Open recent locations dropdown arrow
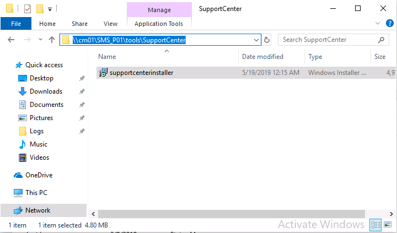This screenshot has width=397, height=233. click(40, 40)
